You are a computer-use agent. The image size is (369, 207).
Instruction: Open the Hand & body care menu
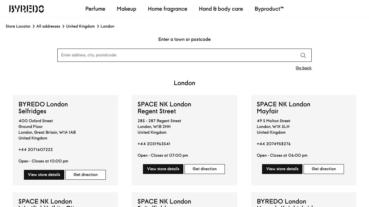pyautogui.click(x=221, y=9)
